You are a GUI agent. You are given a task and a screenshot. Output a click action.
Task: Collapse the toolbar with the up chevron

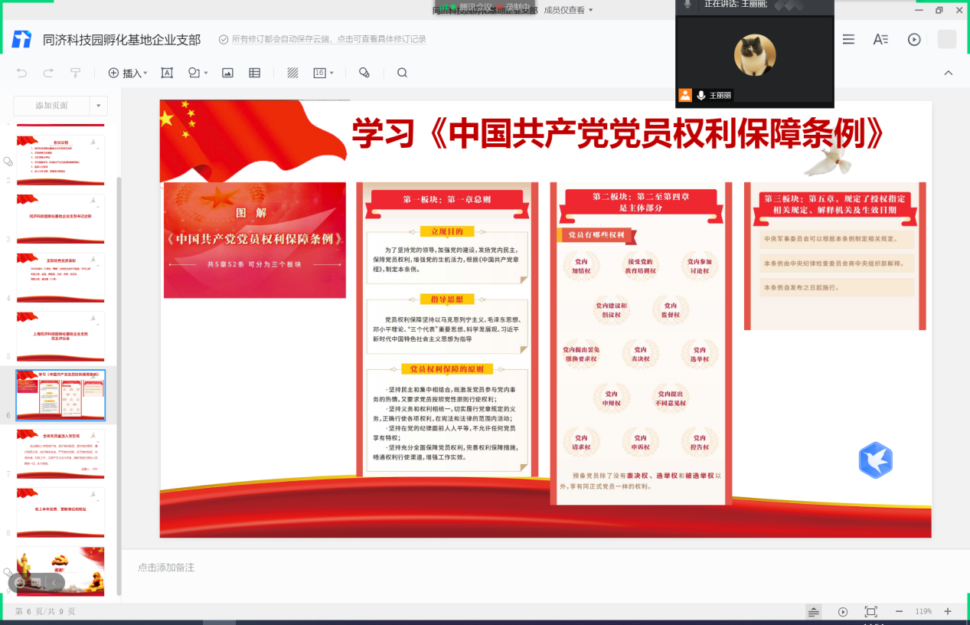pos(948,73)
